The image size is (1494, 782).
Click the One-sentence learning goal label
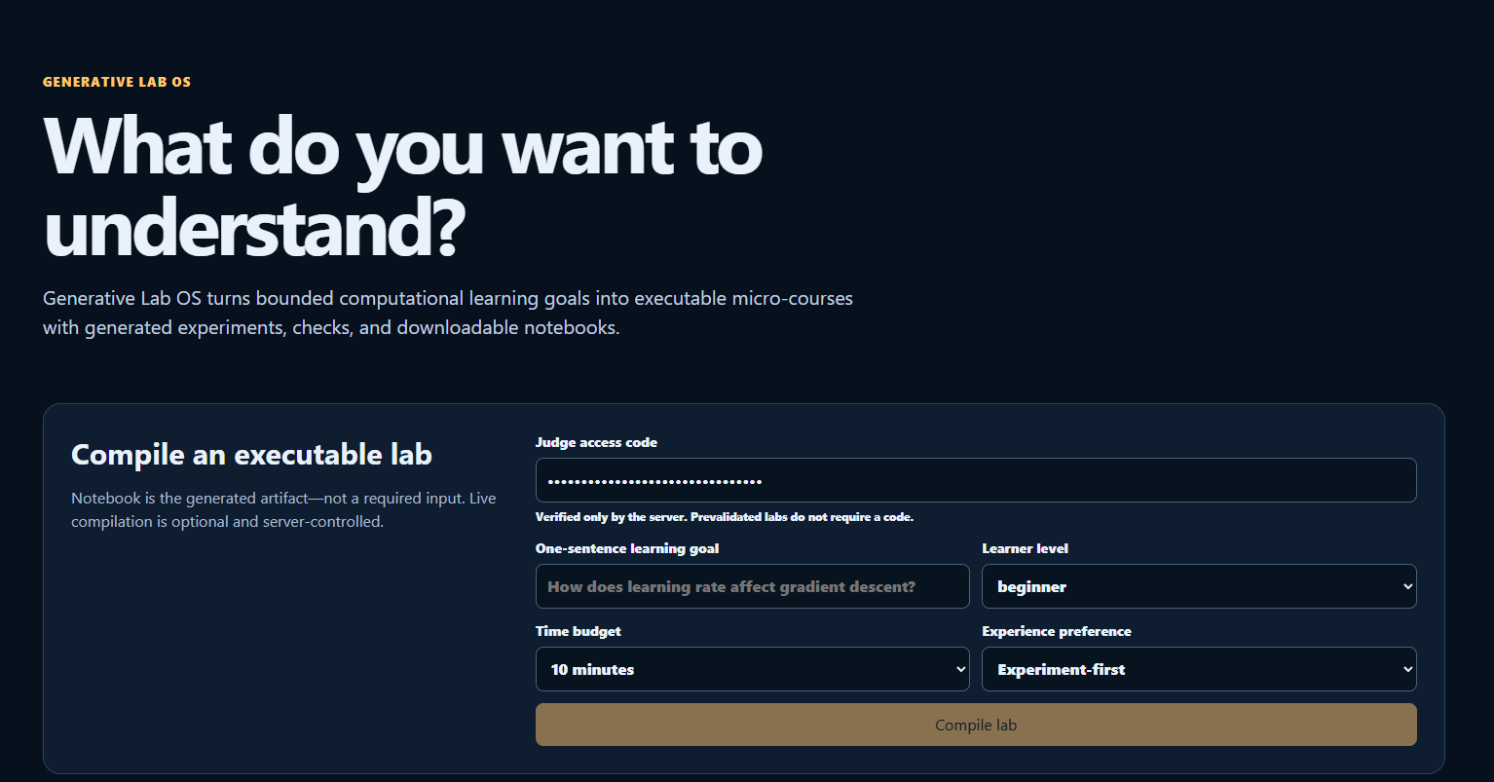[627, 548]
